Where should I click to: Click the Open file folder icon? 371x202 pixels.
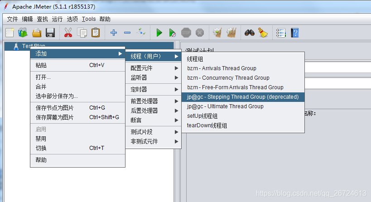click(x=37, y=33)
